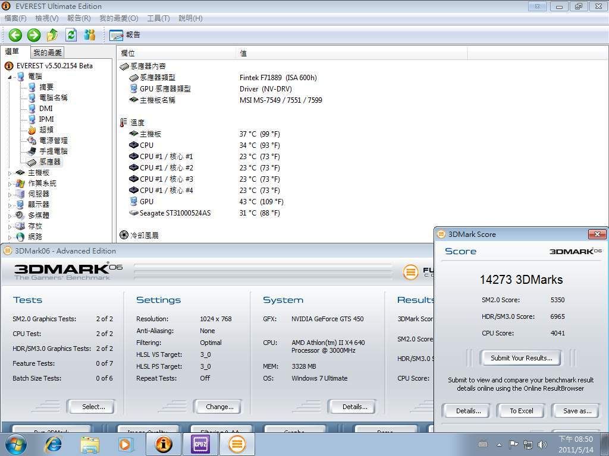The height and width of the screenshot is (456, 609).
Task: Switch to the 我的最愛 sidebar tab
Action: click(48, 52)
